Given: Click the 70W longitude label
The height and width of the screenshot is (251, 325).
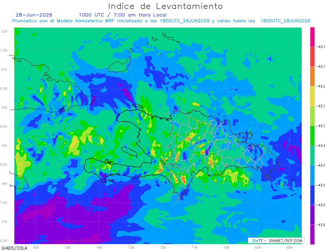Looking at the screenshot, I should click(x=226, y=247).
